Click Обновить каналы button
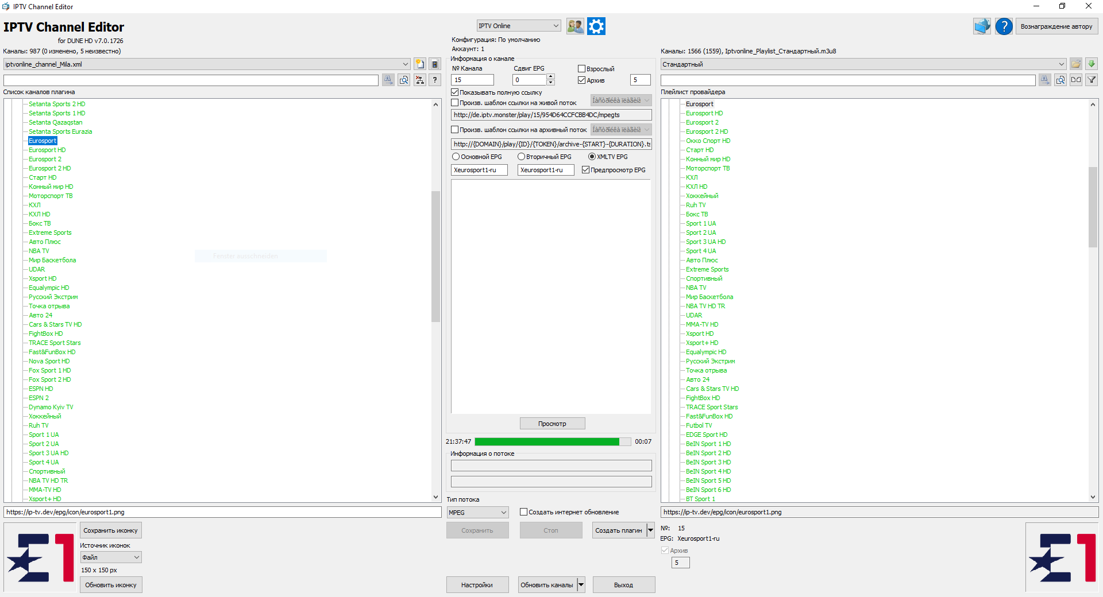Screen dimensions: 1103x597 click(x=547, y=585)
